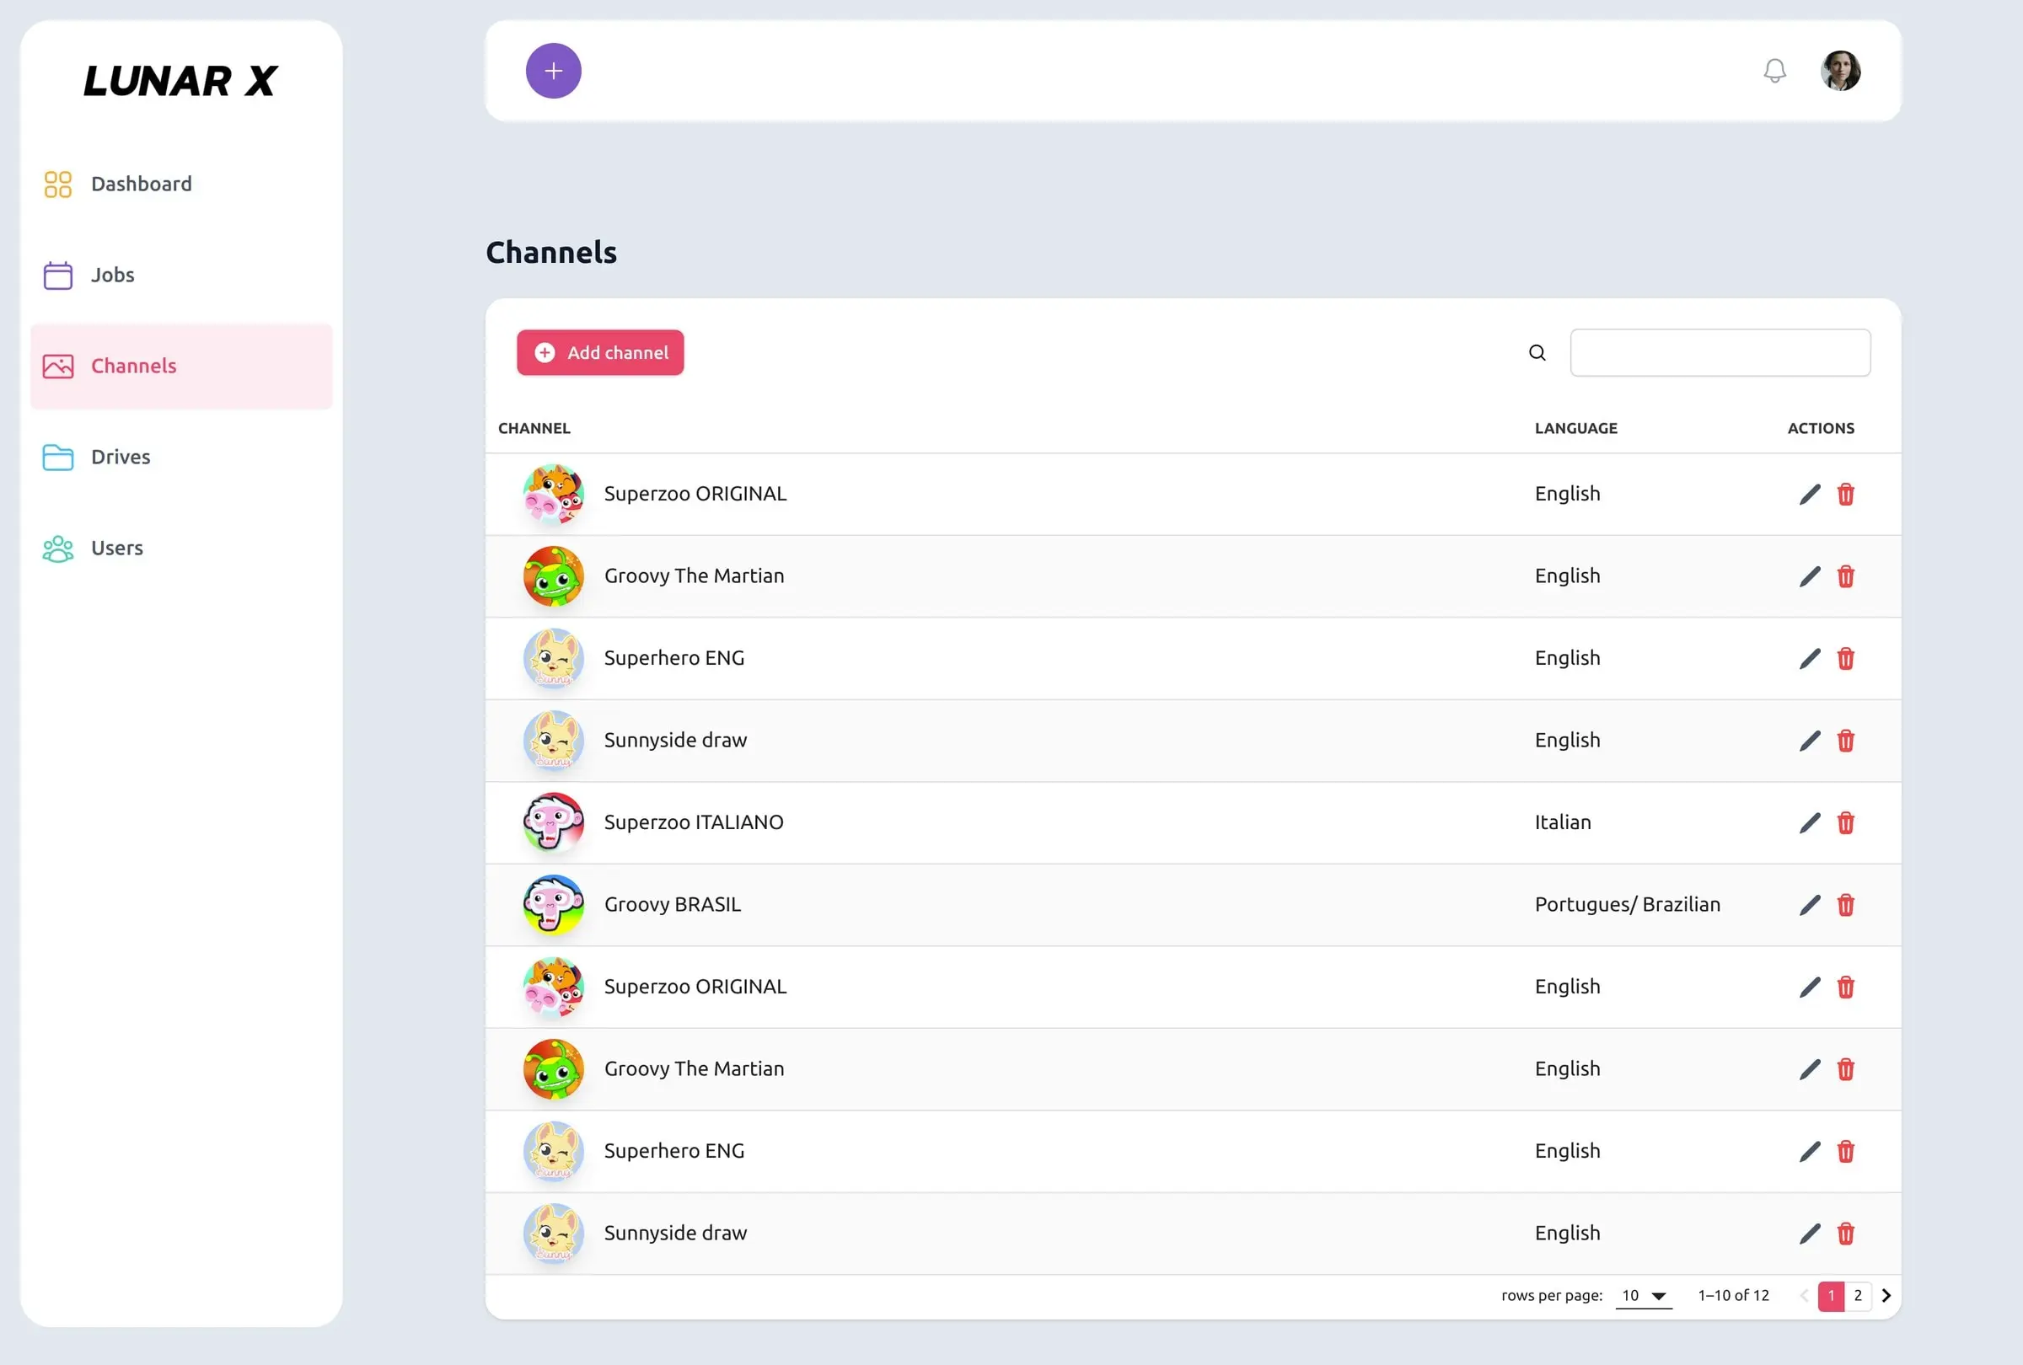This screenshot has height=1365, width=2023.
Task: Open the notifications bell
Action: click(1774, 71)
